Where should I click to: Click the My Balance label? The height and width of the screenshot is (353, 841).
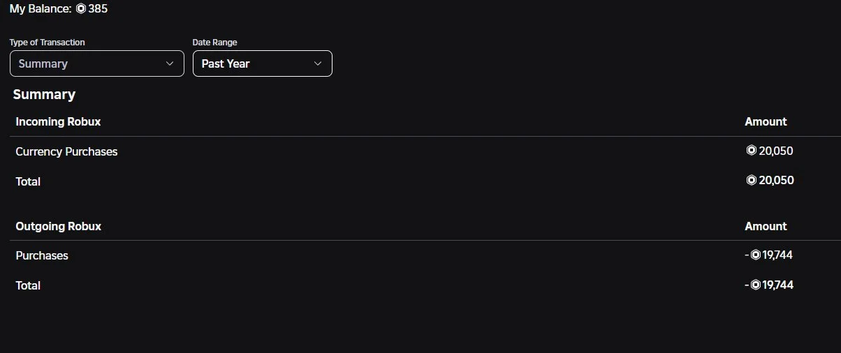[x=41, y=9]
